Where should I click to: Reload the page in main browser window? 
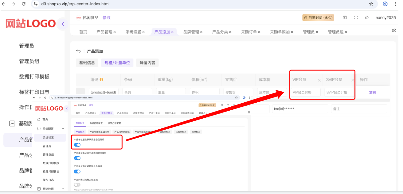click(x=24, y=4)
